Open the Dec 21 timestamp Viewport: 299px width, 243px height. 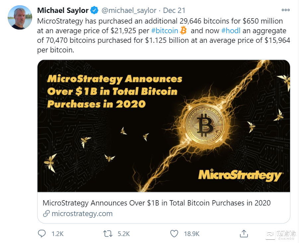[175, 11]
